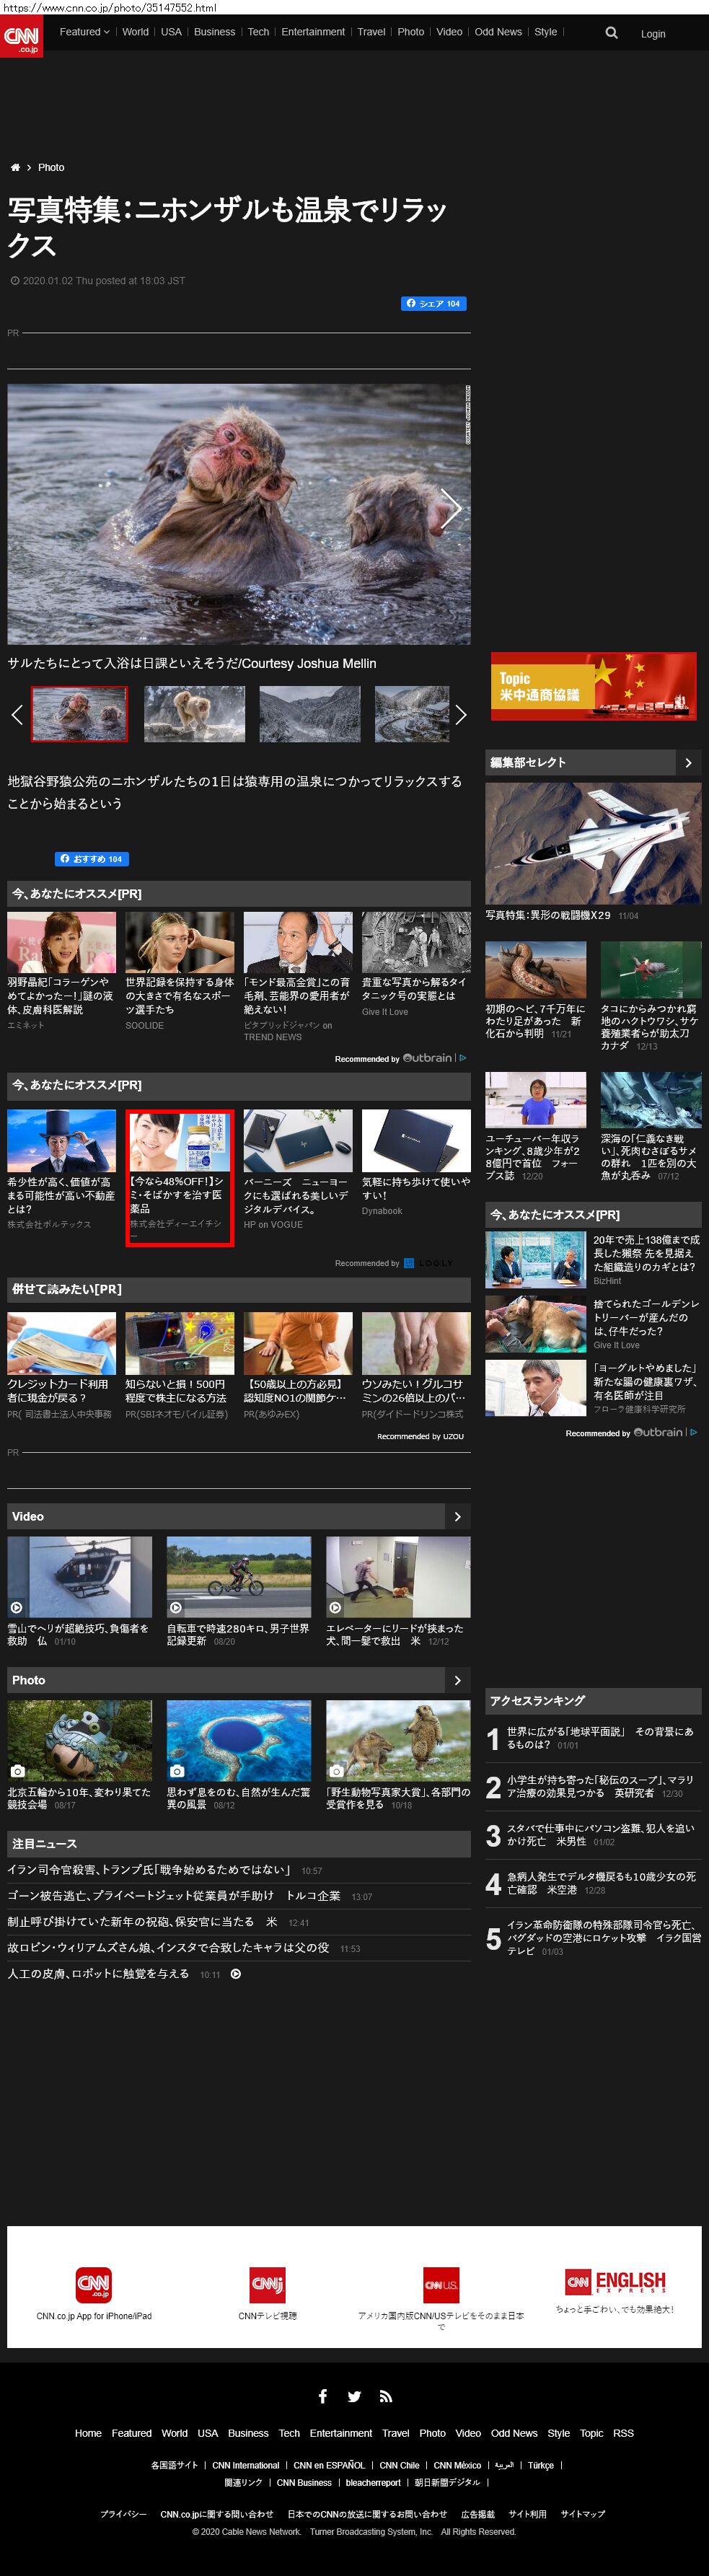Click the CNN.co.jp logo in header

(21, 37)
